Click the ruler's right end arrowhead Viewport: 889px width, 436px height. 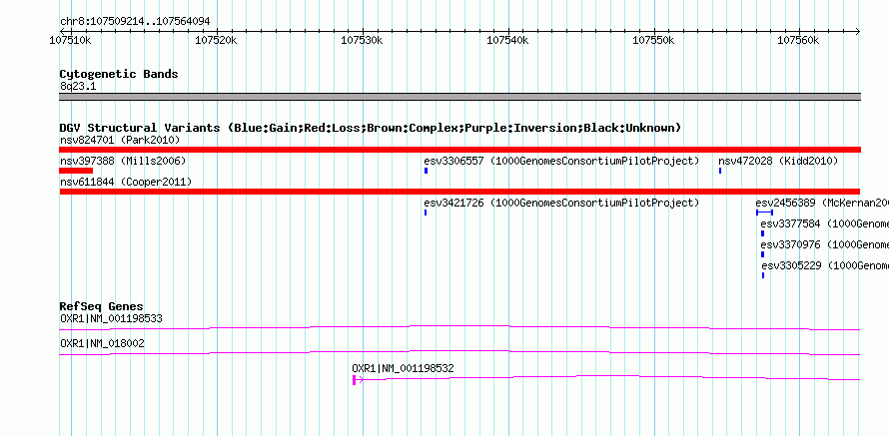coord(858,32)
